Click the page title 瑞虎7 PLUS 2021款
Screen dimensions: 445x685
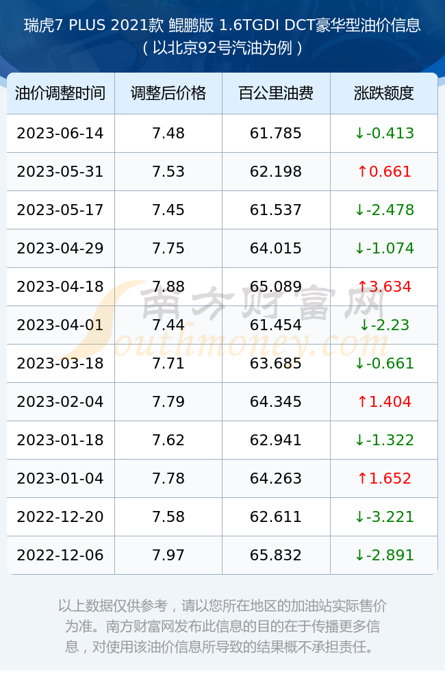click(94, 25)
